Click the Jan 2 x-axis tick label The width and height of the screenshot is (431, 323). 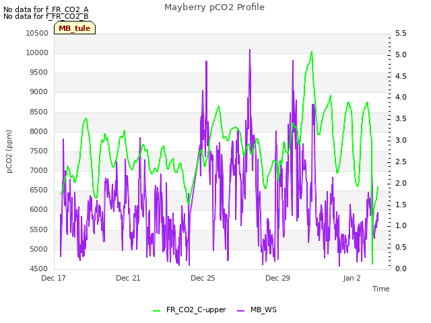352,278
